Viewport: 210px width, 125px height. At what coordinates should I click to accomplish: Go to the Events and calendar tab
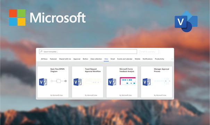125,59
